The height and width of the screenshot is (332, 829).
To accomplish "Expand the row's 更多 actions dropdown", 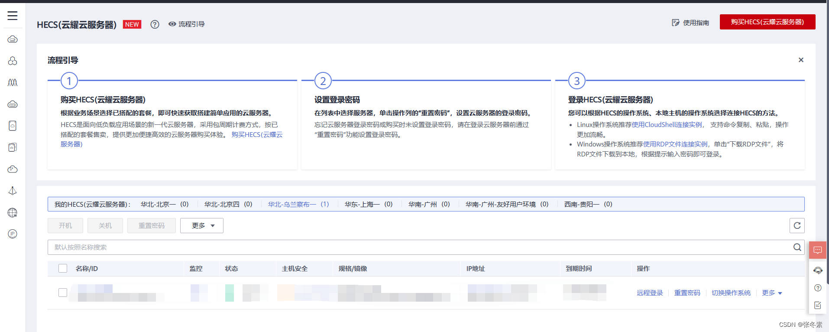I will pyautogui.click(x=772, y=293).
